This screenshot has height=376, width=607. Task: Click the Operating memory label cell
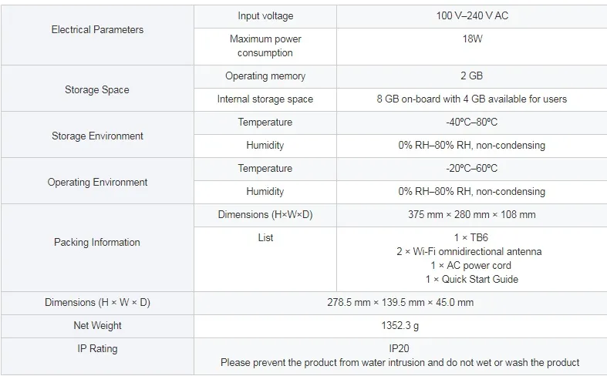(x=265, y=76)
